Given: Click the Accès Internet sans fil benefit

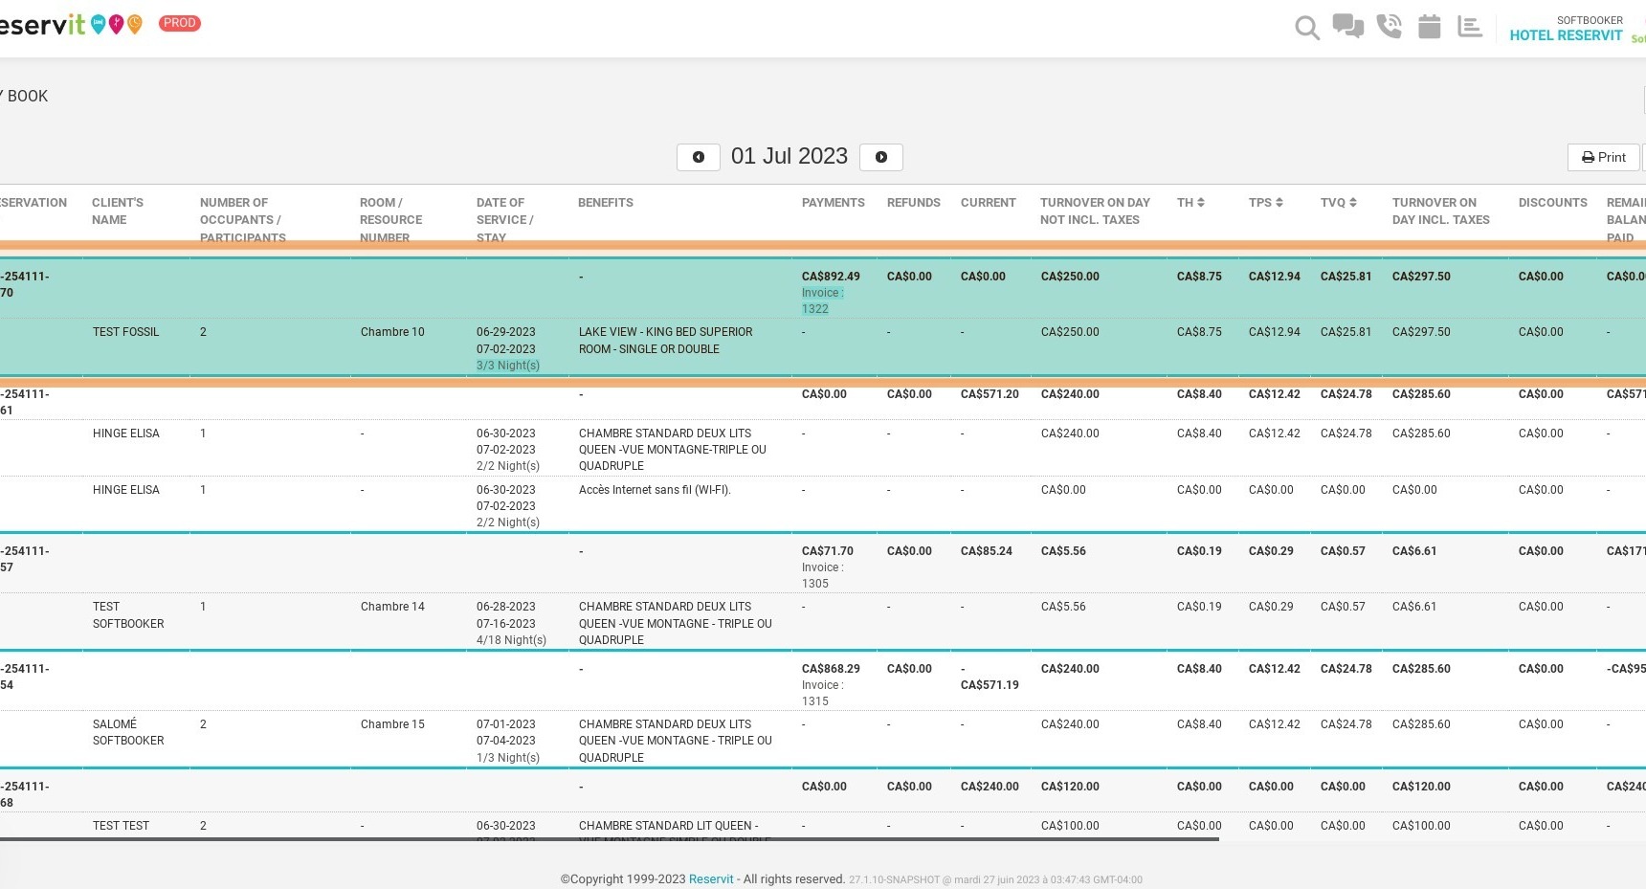Looking at the screenshot, I should coord(655,490).
